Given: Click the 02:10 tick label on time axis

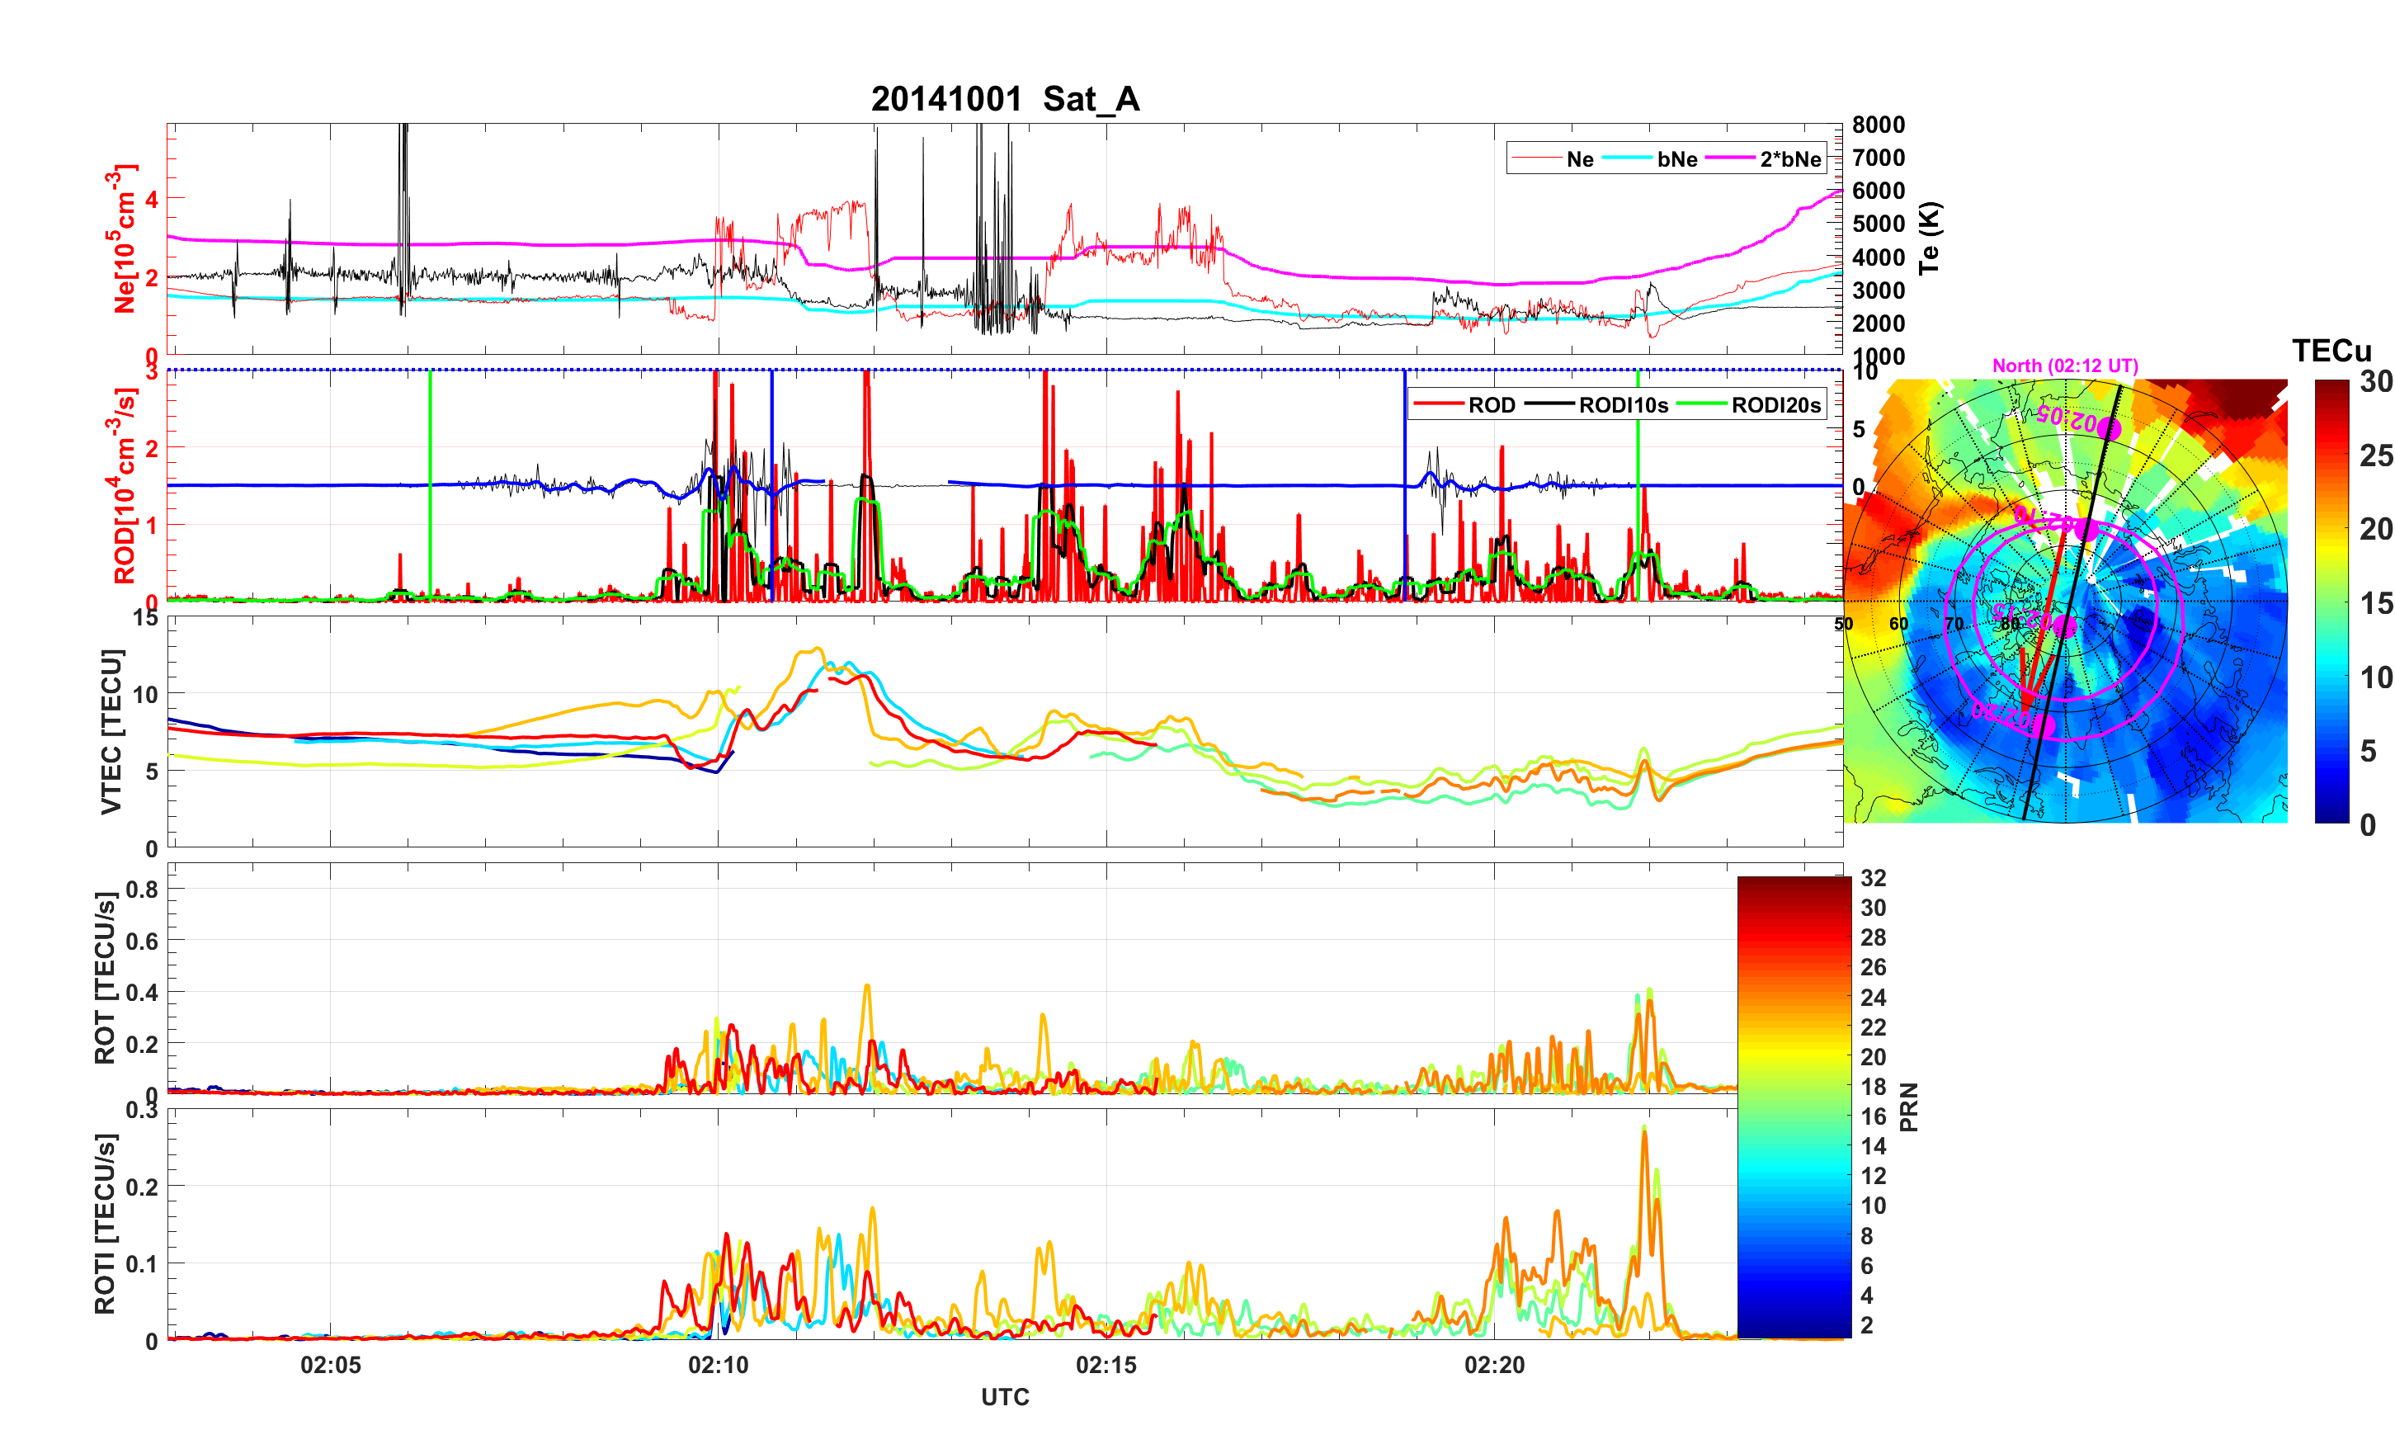Looking at the screenshot, I should tap(719, 1364).
